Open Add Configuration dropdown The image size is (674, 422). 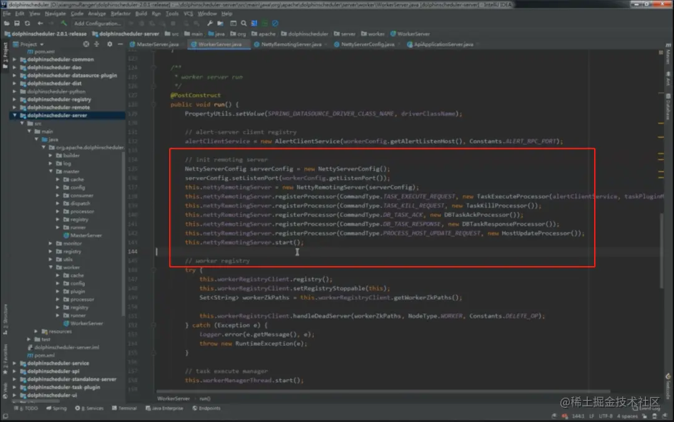(x=97, y=23)
